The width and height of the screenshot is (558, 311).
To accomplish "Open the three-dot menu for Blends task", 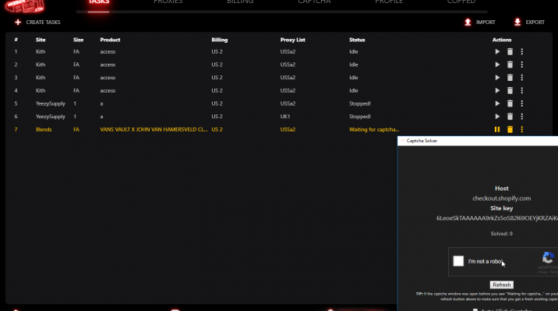I will (522, 130).
